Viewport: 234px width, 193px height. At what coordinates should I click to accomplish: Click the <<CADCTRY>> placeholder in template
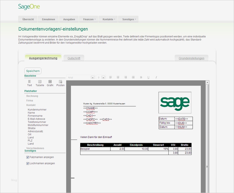click(92, 123)
